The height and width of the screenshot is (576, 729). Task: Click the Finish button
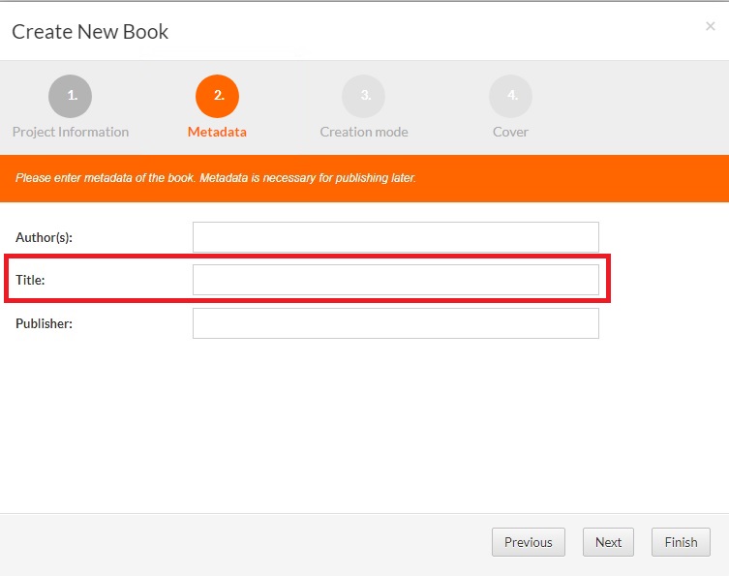point(681,542)
